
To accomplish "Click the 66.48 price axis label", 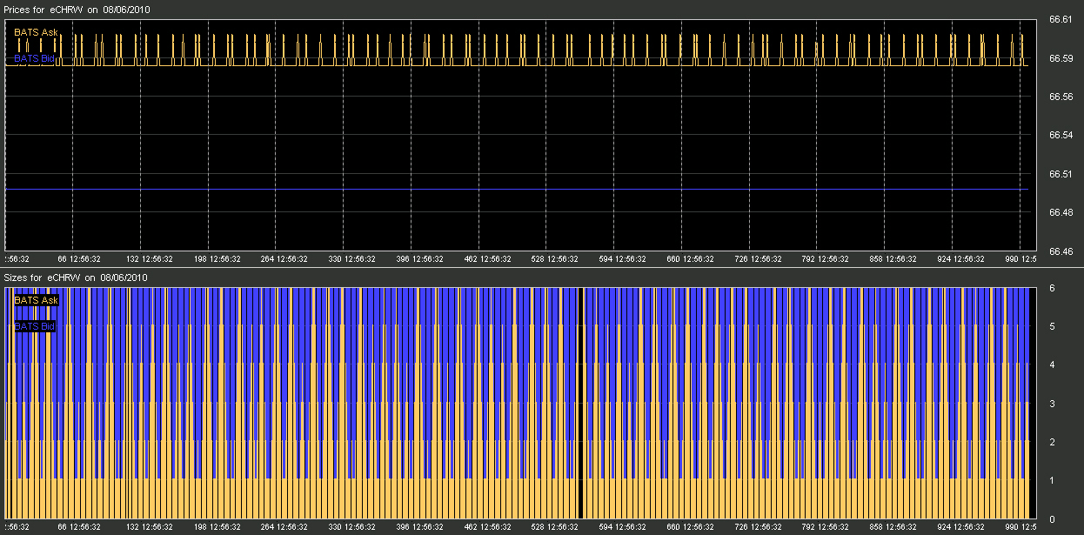I will click(x=1061, y=212).
